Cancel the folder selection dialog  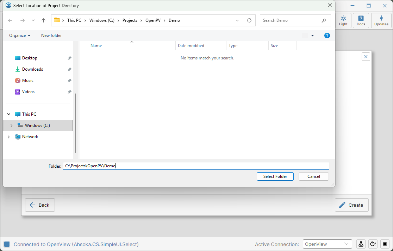[313, 176]
